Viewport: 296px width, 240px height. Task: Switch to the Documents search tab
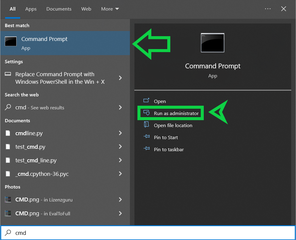(59, 9)
